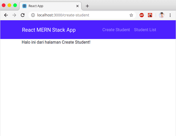Click the forward navigation arrow
Viewport: 176px width, 136px height.
[14, 15]
